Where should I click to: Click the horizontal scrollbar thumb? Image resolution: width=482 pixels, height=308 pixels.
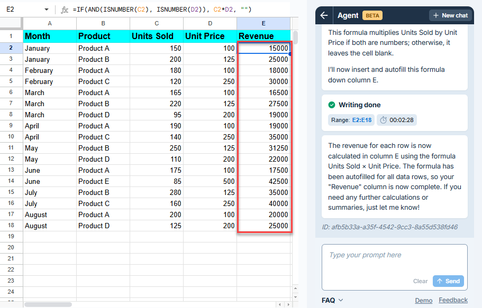click(48, 304)
